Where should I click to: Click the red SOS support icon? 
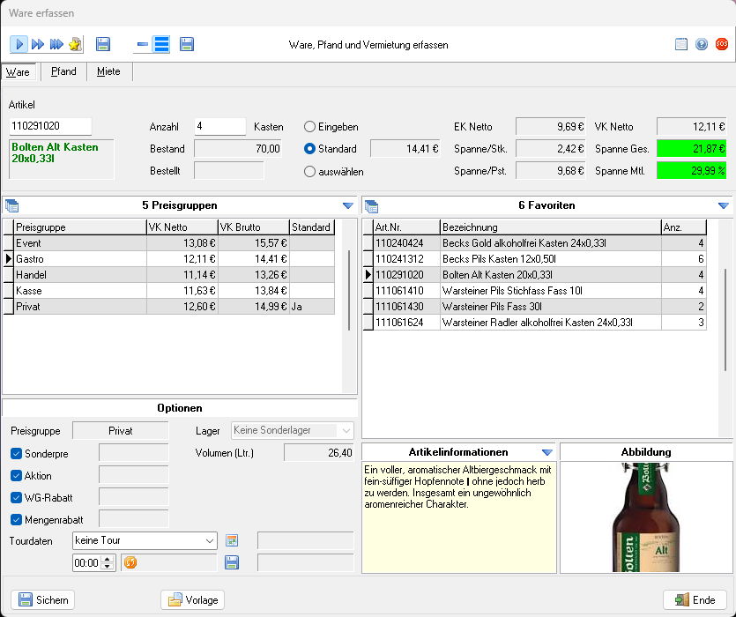pyautogui.click(x=721, y=44)
